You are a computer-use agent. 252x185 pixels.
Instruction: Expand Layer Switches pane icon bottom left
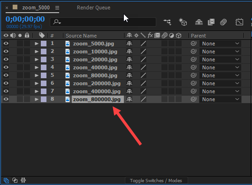point(6,180)
